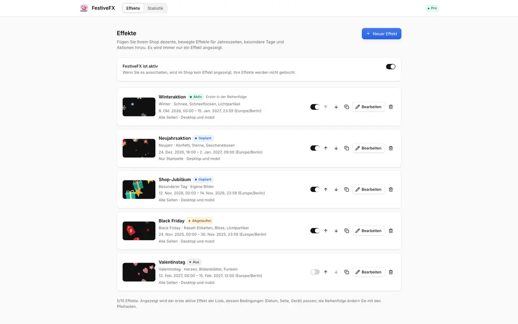The height and width of the screenshot is (324, 518).
Task: Move Neujahrsaktion down in the order
Action: (x=336, y=148)
